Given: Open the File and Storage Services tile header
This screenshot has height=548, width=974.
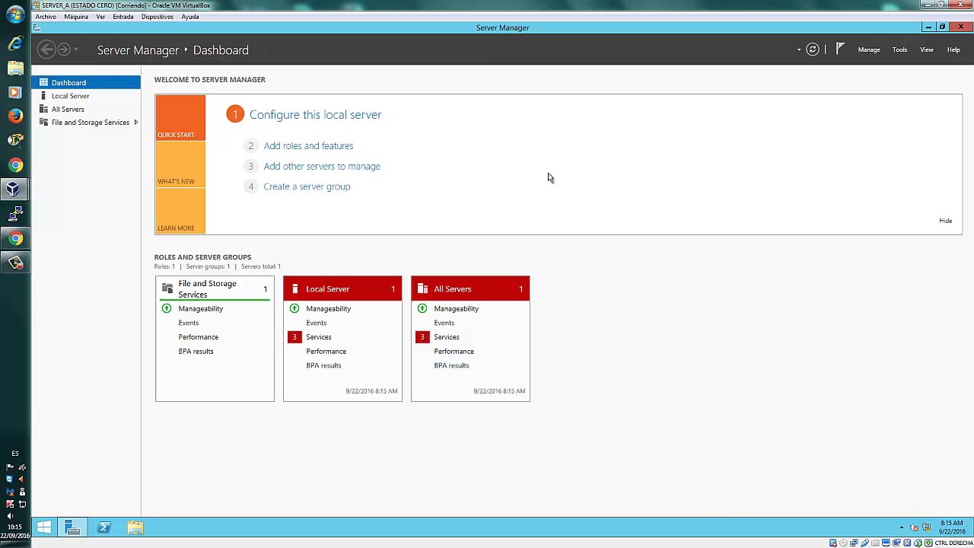Looking at the screenshot, I should pos(215,288).
